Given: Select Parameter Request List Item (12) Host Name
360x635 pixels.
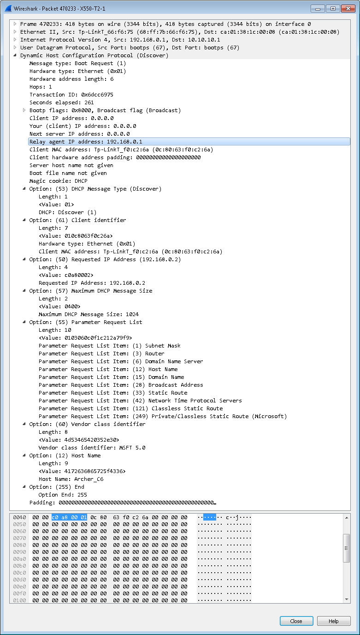Looking at the screenshot, I should tap(108, 369).
